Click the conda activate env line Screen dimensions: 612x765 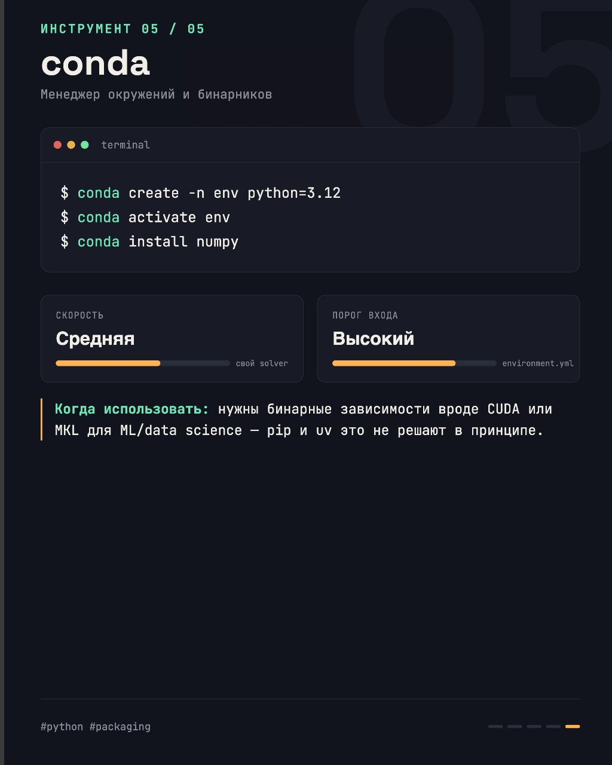coord(145,217)
